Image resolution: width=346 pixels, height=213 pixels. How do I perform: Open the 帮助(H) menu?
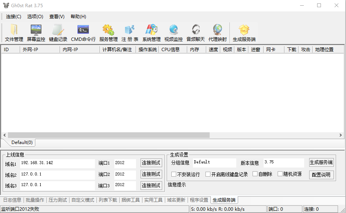pyautogui.click(x=78, y=17)
